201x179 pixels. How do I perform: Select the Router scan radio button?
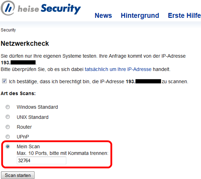pyautogui.click(x=8, y=127)
